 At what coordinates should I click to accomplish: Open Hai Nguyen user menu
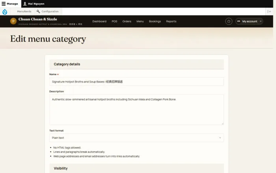click(x=34, y=4)
